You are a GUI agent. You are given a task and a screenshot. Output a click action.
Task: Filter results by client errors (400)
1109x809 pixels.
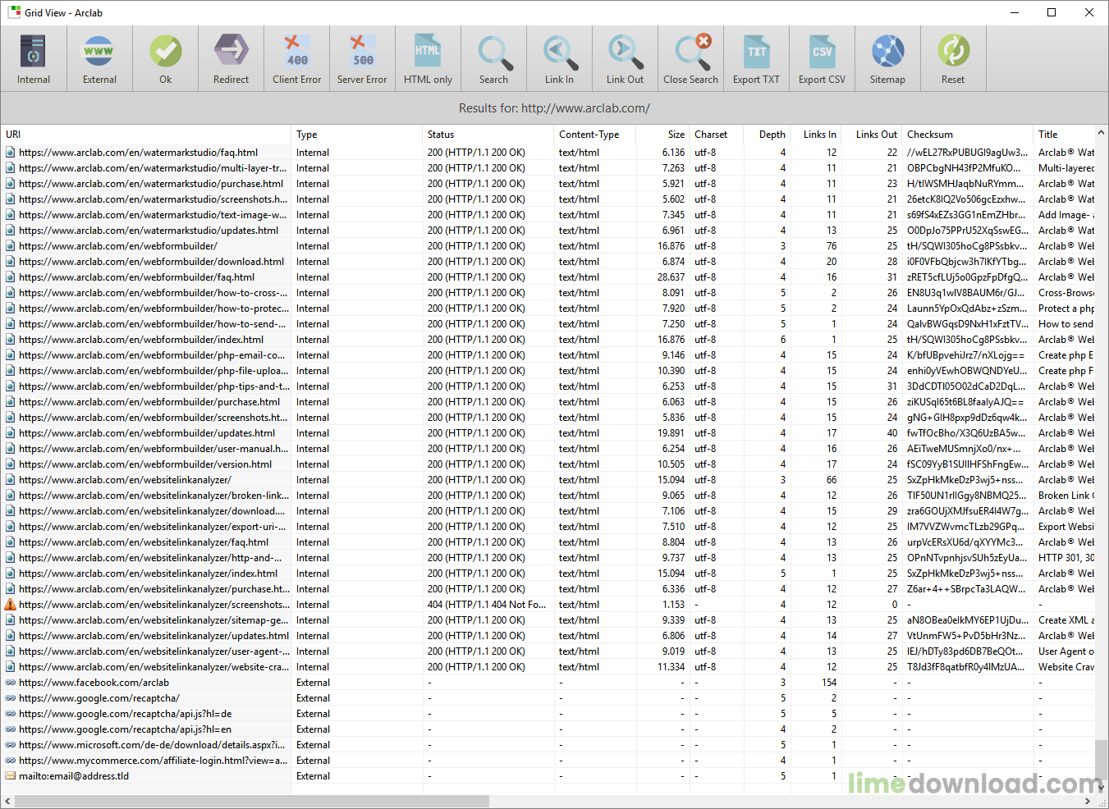coord(296,57)
